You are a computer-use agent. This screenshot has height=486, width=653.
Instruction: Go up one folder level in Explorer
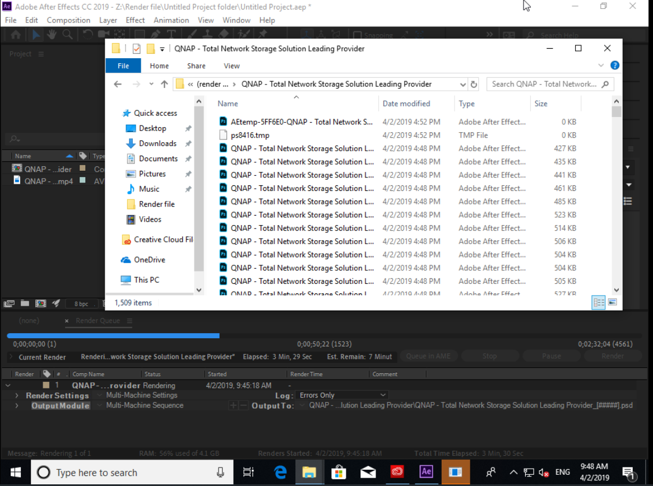click(x=164, y=84)
